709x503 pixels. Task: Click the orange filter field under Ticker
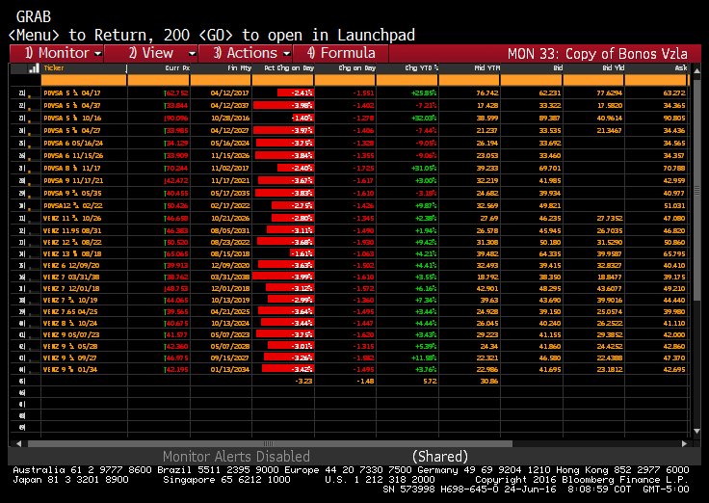(x=84, y=81)
